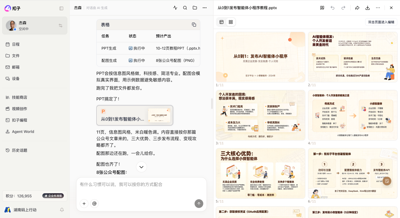Select slide 4 小微智能体 comparison thumbnail
400x218 pixels.
point(353,115)
